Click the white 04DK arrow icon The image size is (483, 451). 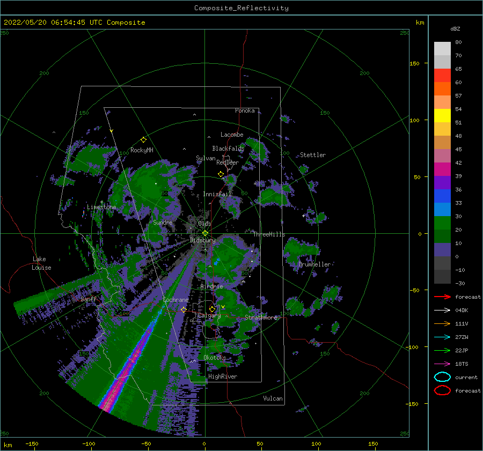point(442,310)
